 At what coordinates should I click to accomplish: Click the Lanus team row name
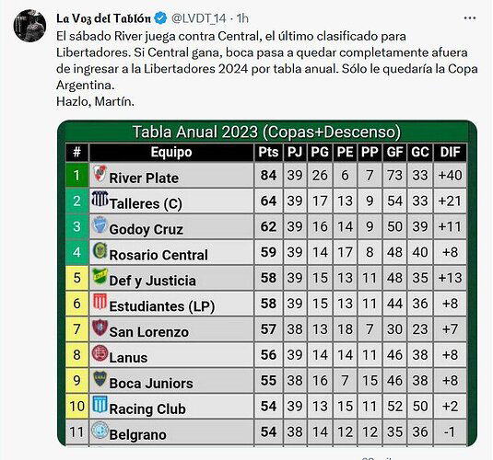pyautogui.click(x=128, y=358)
